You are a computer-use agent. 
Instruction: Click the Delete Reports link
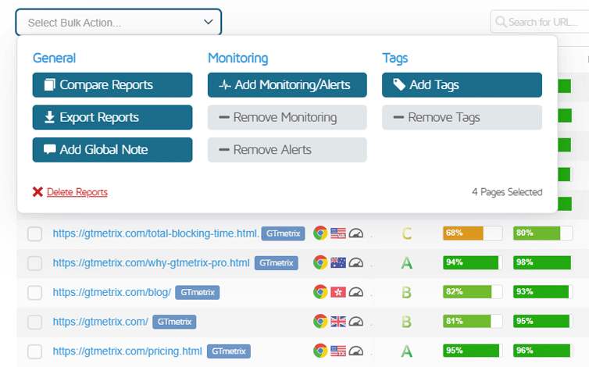77,192
